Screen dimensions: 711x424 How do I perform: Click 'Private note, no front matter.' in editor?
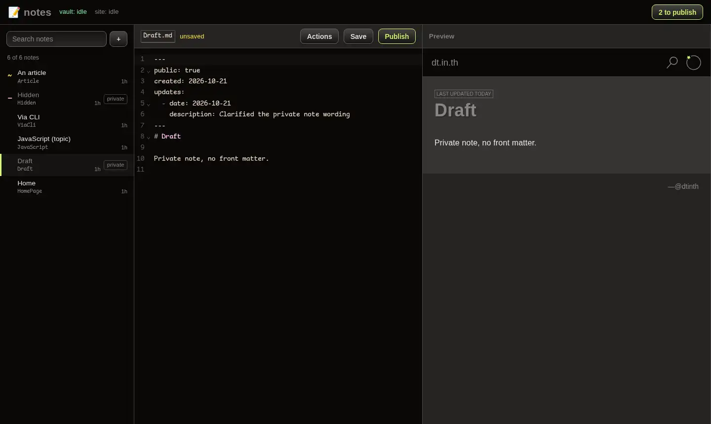[211, 159]
